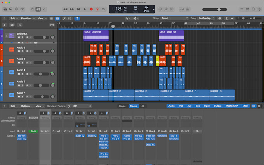264x165 pixels.
Task: Toggle Inst channel strip filter button
Action: [x=181, y=106]
